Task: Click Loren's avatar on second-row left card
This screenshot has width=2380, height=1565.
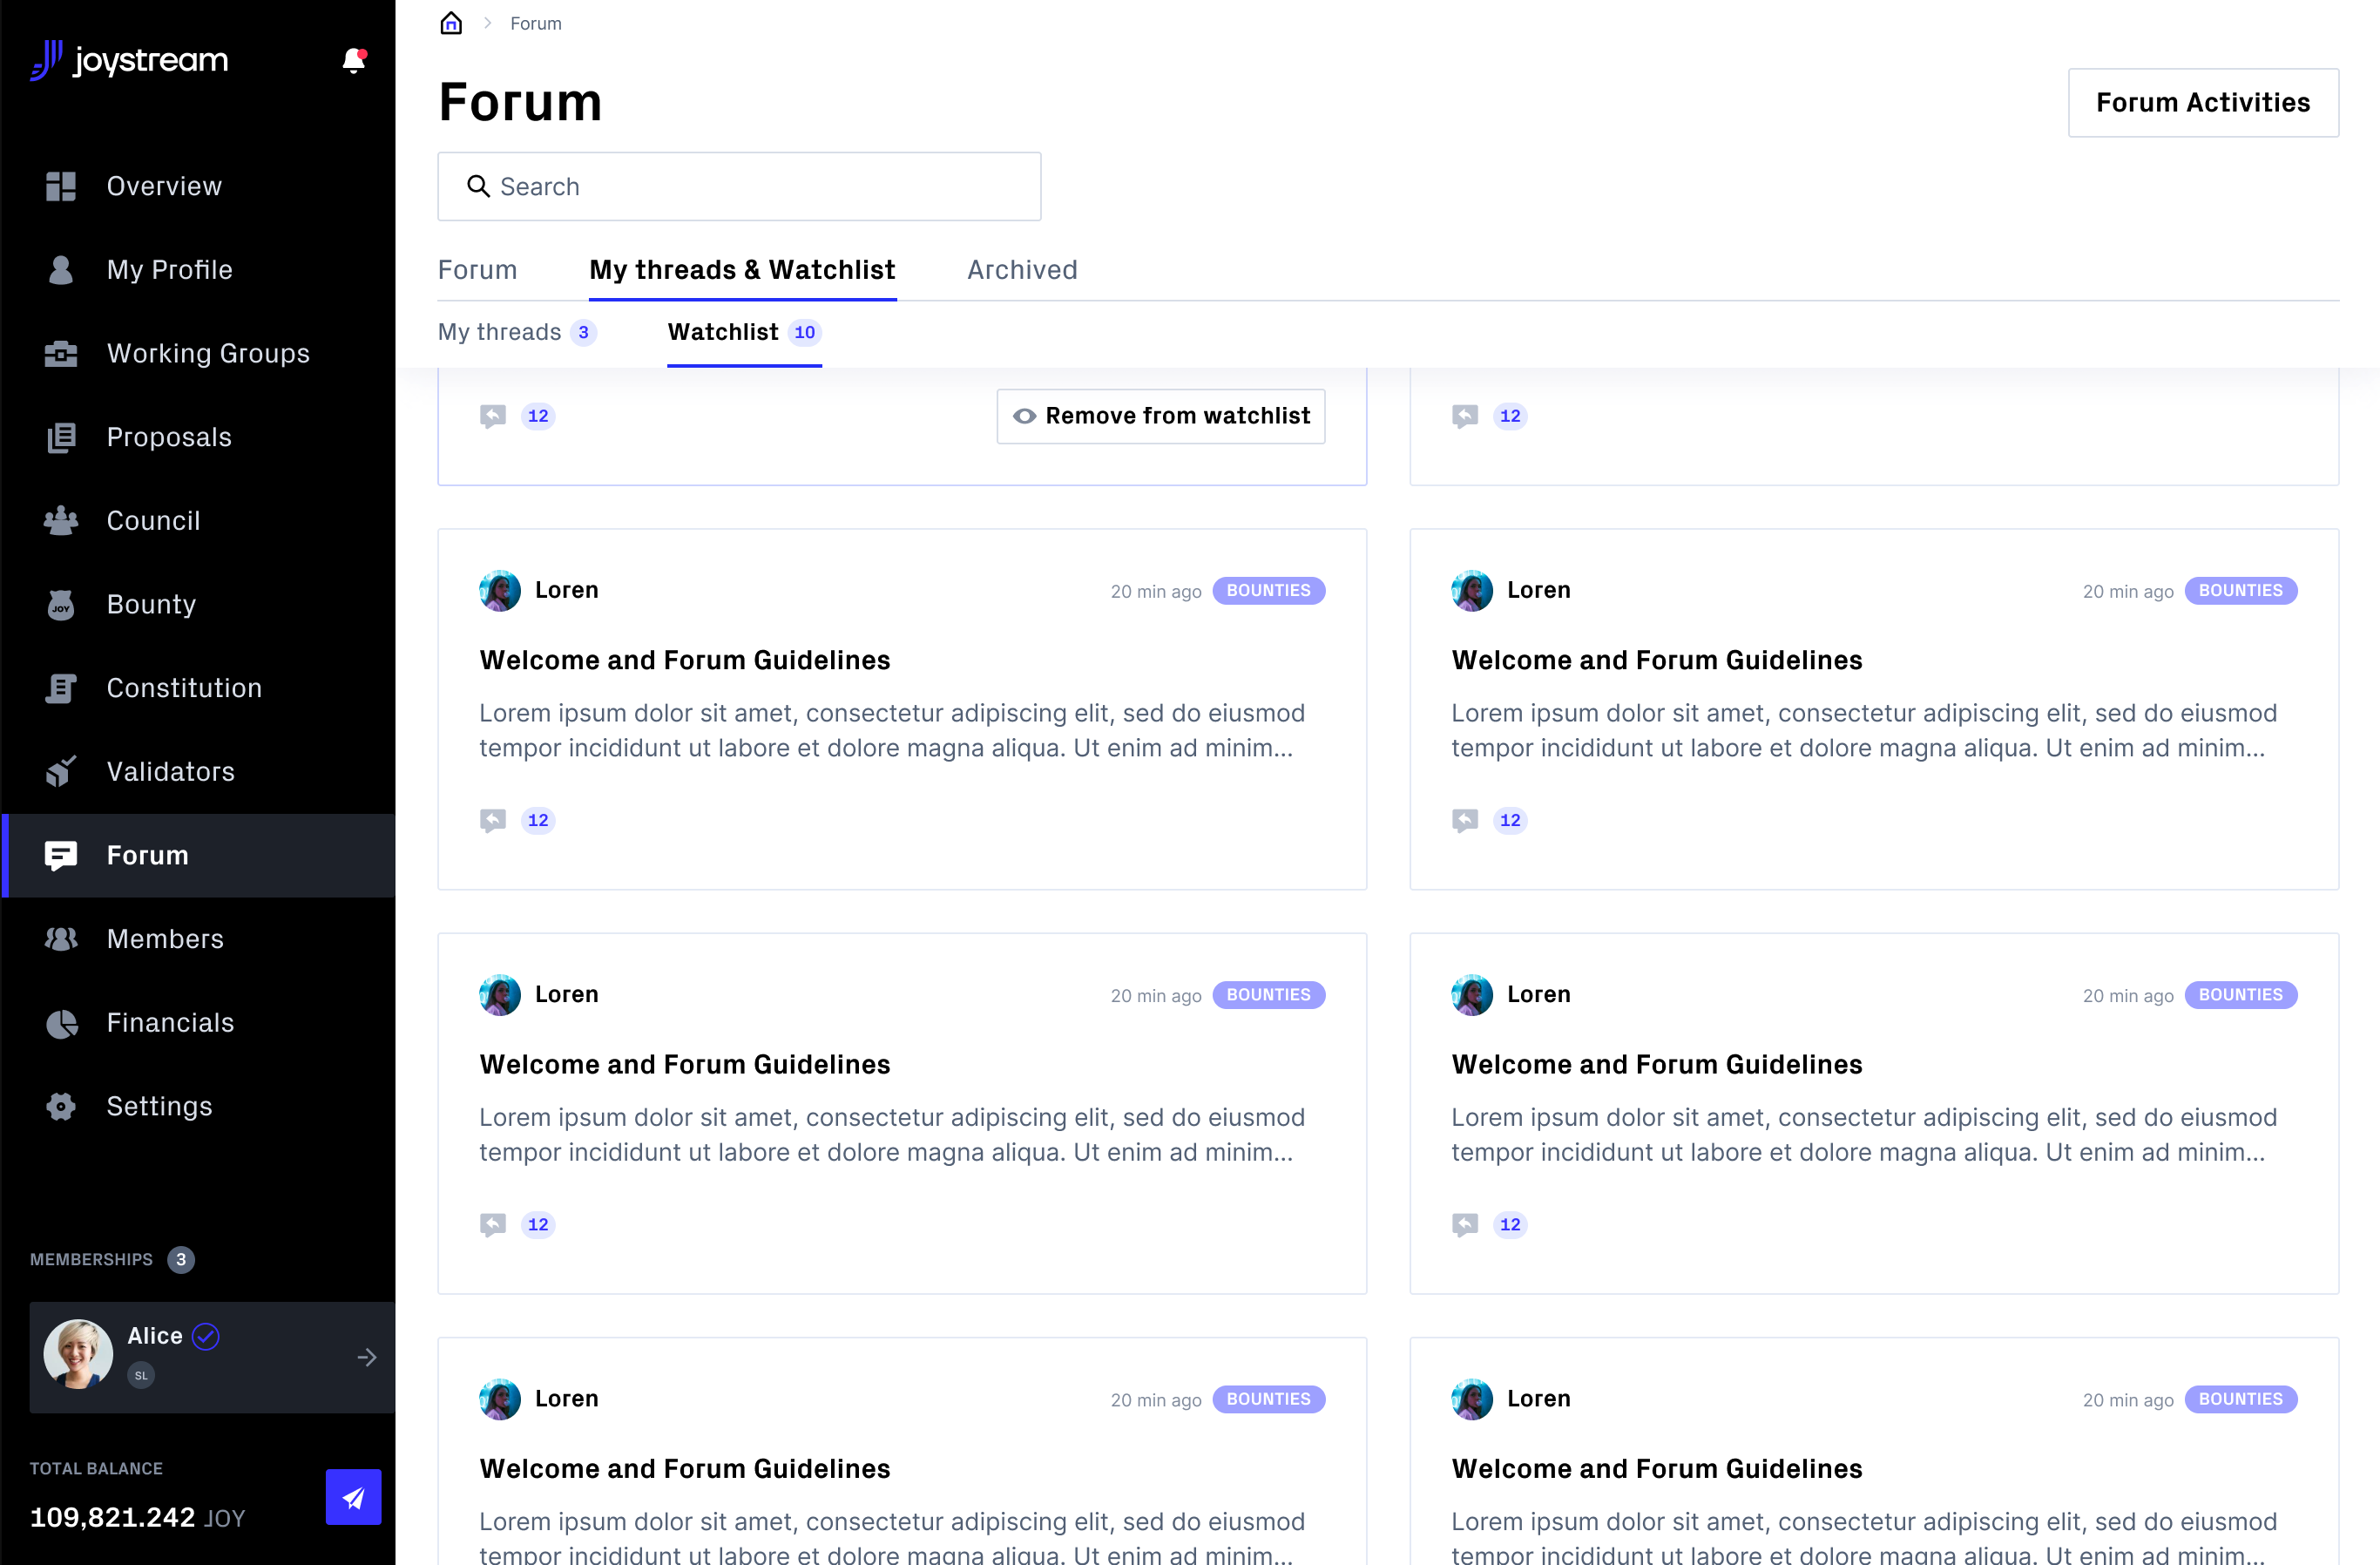Action: point(500,590)
